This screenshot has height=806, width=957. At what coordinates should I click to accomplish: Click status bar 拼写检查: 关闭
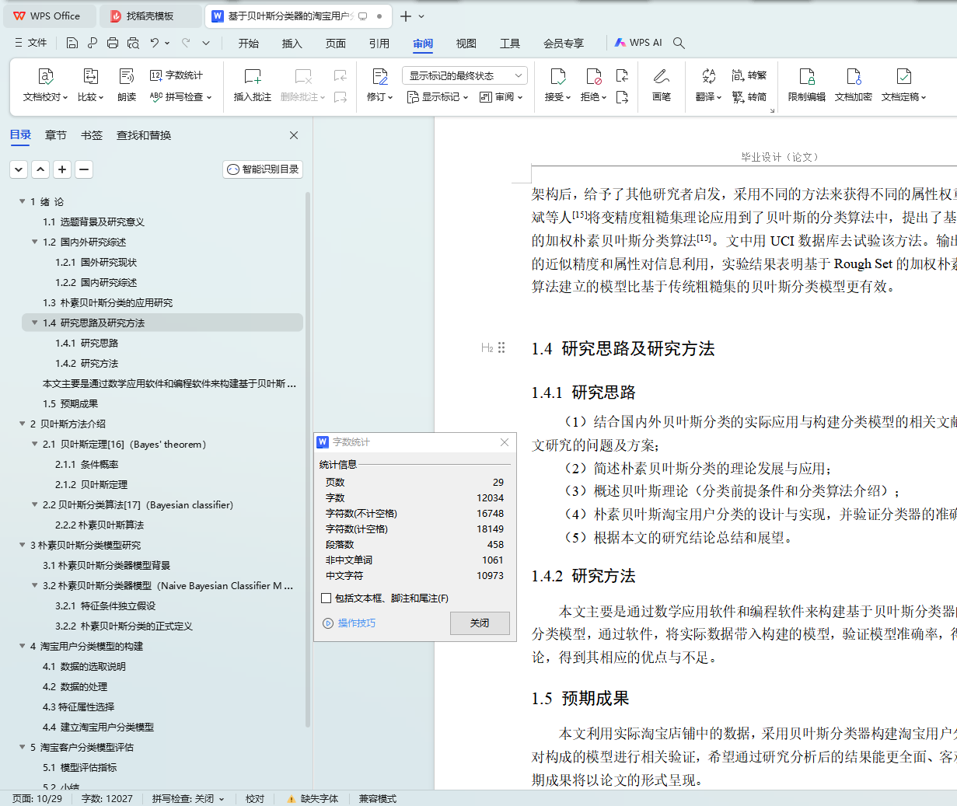[188, 798]
